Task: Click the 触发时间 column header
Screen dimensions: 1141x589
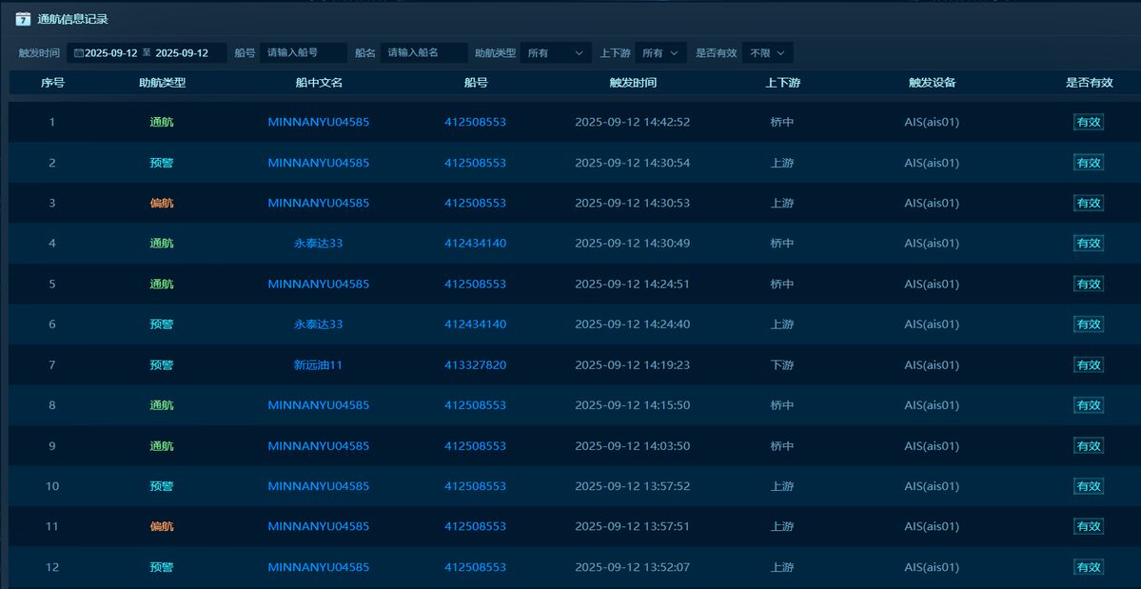Action: (633, 83)
